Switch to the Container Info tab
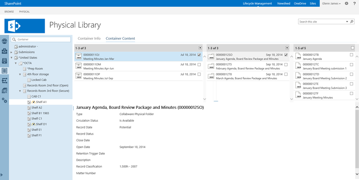Viewport: 359px width, 180px height. click(x=89, y=38)
